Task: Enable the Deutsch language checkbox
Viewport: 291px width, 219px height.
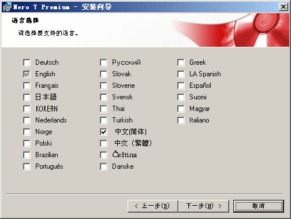Action: (27, 62)
